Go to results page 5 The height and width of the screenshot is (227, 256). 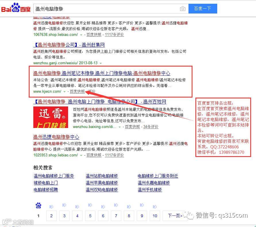(90, 216)
